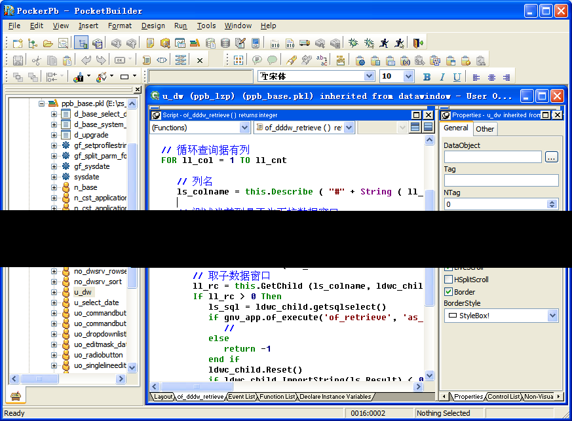Open the font name dropdown
Screen dimensions: 572x421
pos(369,76)
